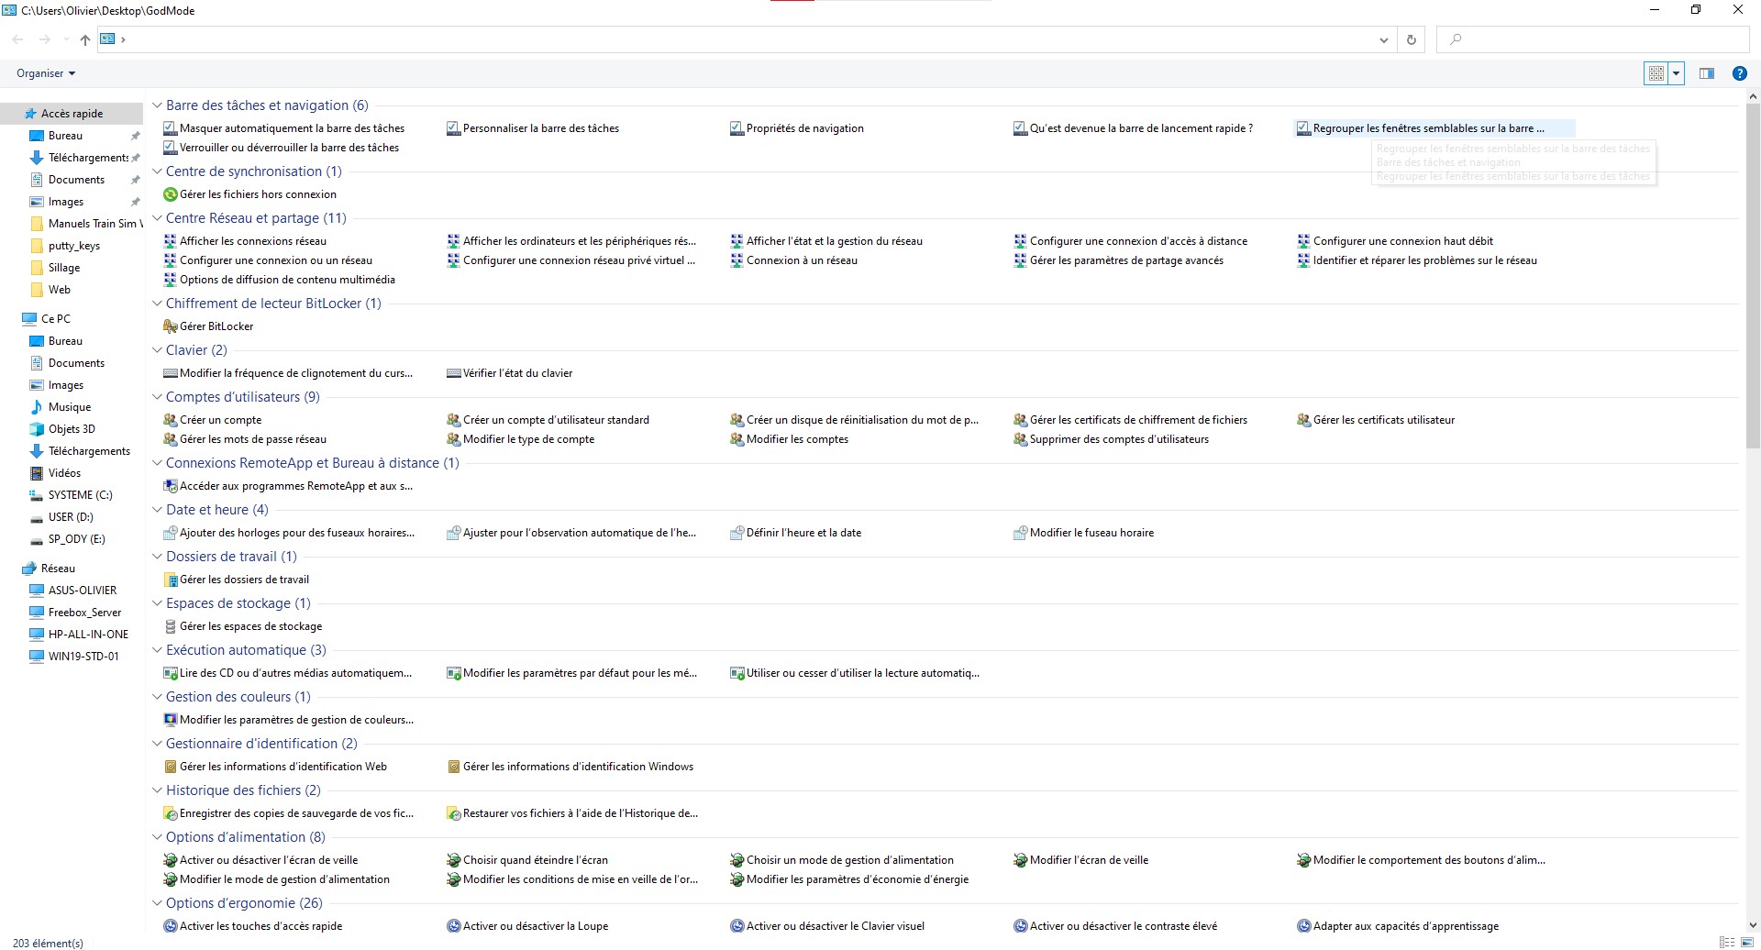Image resolution: width=1761 pixels, height=950 pixels.
Task: Click the Gérer BitLocker icon
Action: (x=170, y=326)
